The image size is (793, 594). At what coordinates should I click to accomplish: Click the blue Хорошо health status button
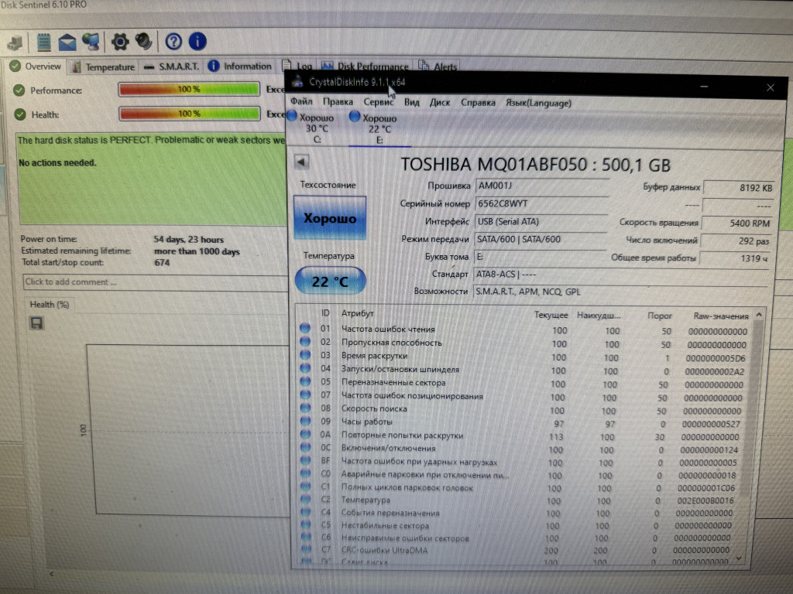point(330,219)
